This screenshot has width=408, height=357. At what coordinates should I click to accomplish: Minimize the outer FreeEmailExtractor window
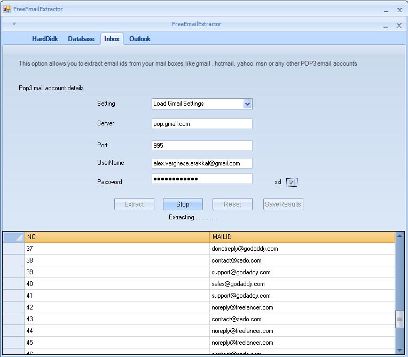[386, 10]
